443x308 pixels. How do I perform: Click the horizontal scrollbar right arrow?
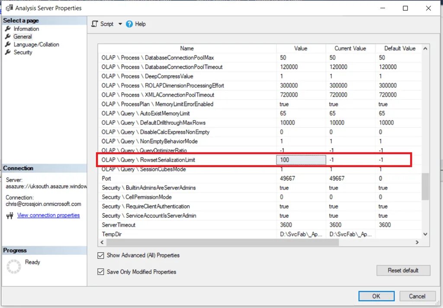[417, 242]
